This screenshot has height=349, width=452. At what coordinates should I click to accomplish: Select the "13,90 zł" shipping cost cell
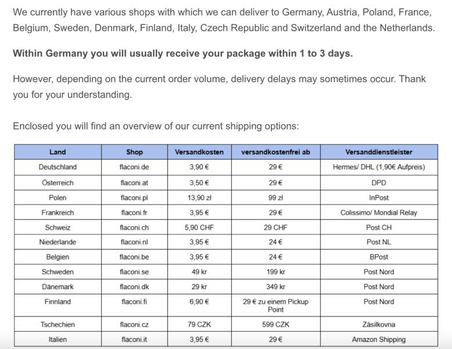(x=199, y=198)
